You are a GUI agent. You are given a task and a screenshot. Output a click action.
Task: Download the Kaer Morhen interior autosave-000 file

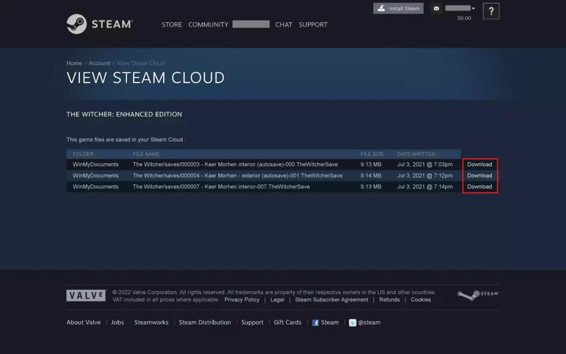479,164
